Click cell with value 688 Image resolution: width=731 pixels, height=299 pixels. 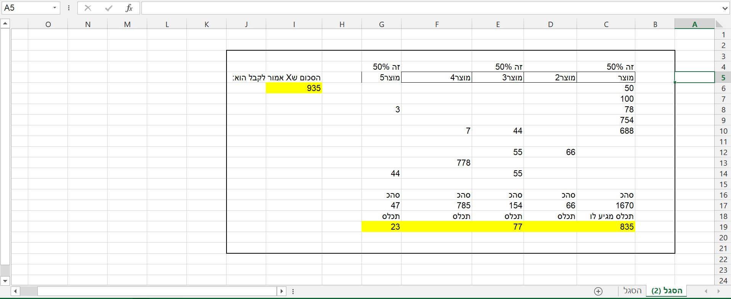606,131
